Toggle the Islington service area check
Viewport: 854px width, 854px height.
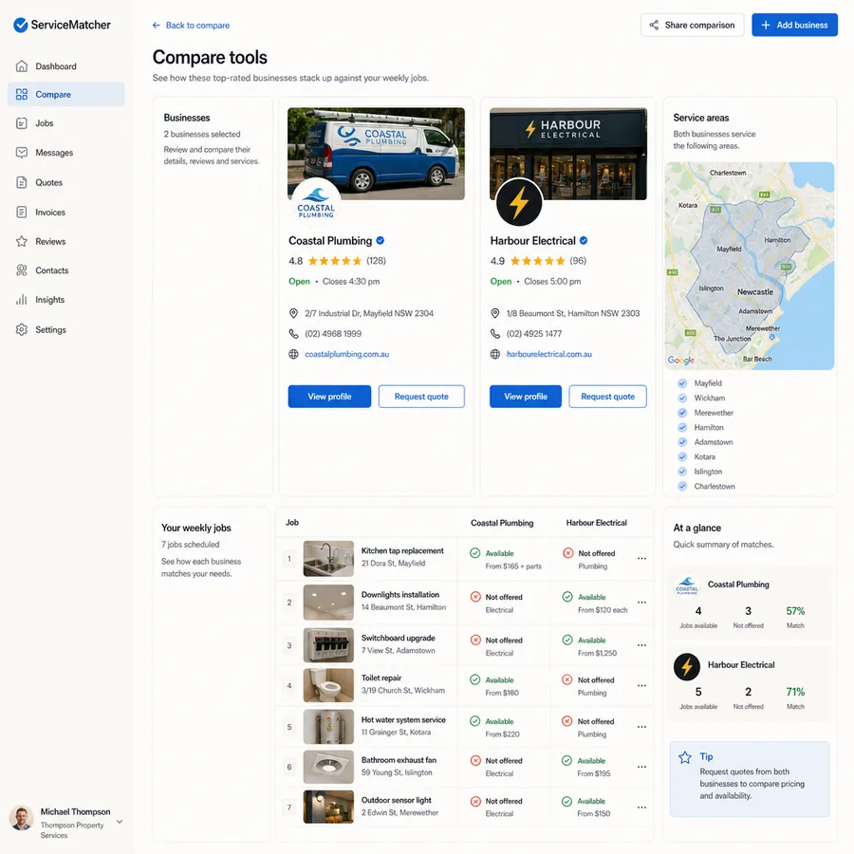pyautogui.click(x=682, y=471)
